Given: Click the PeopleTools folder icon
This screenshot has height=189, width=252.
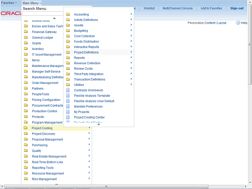Looking at the screenshot, I should pos(26,94).
